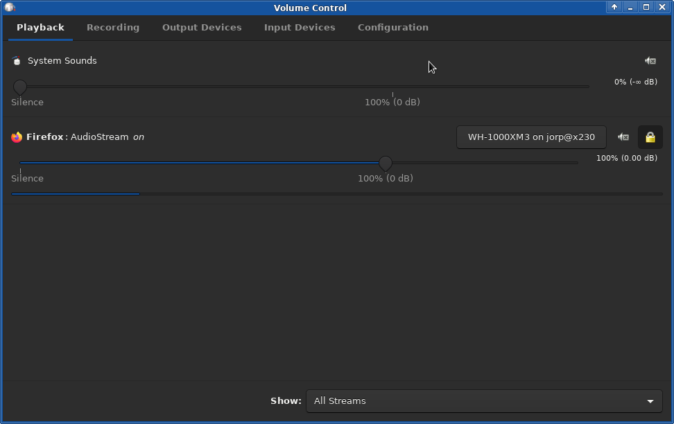Click the All Streams dropdown arrow
The image size is (674, 424).
[x=650, y=401]
